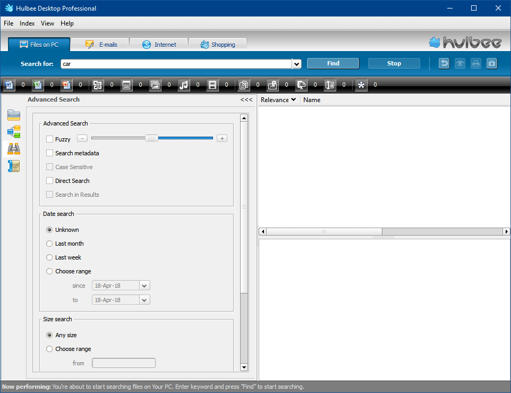
Task: Open the Index menu
Action: pyautogui.click(x=27, y=23)
